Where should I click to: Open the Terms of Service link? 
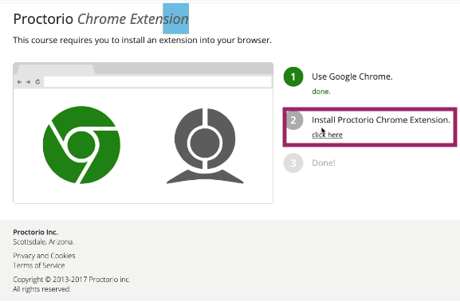39,265
